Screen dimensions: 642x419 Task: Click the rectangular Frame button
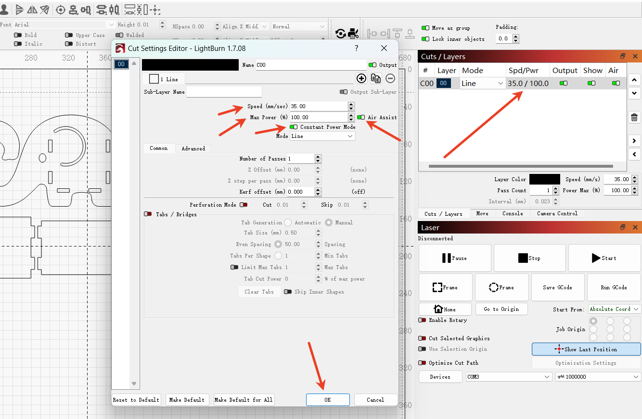coord(446,287)
